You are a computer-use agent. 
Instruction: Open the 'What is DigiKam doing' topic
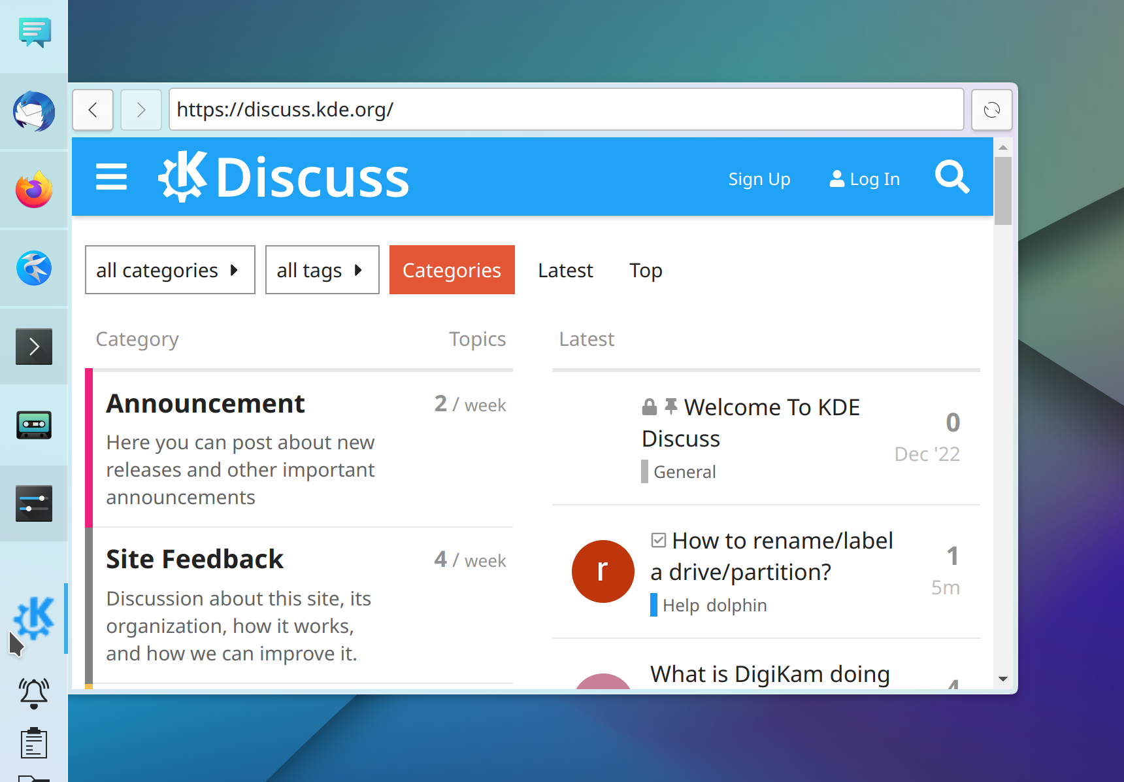tap(770, 673)
